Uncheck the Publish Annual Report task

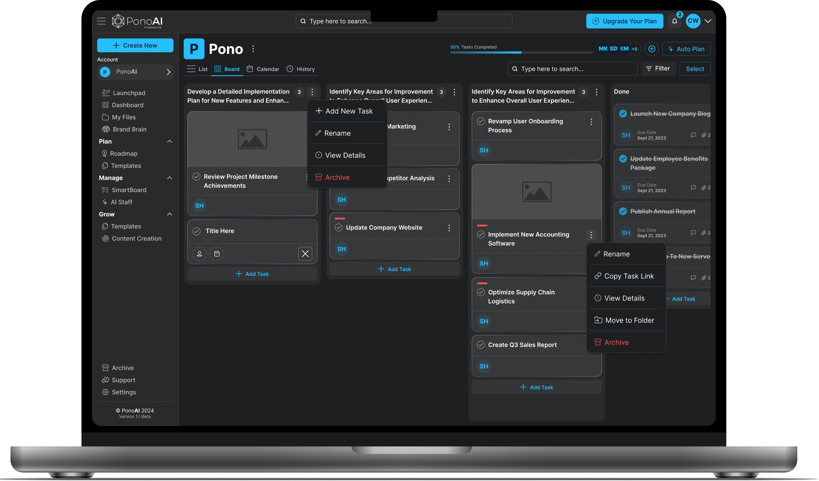click(623, 212)
